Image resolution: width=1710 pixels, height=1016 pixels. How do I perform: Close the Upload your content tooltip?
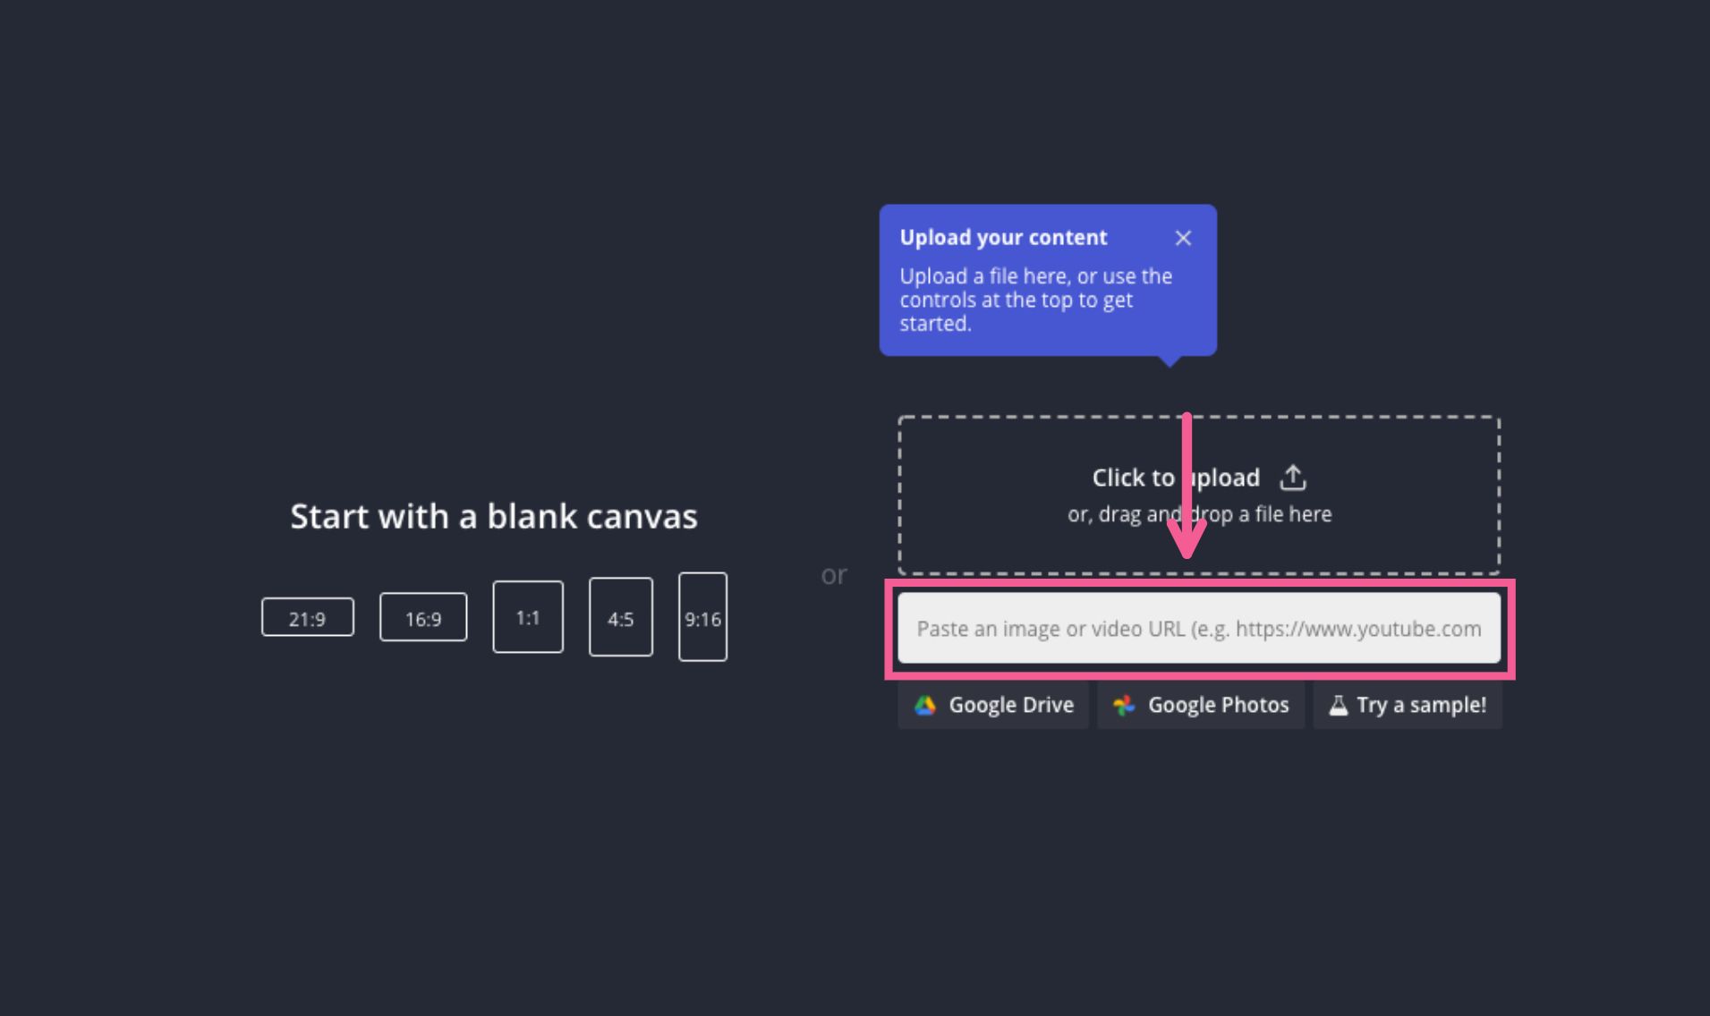1183,238
